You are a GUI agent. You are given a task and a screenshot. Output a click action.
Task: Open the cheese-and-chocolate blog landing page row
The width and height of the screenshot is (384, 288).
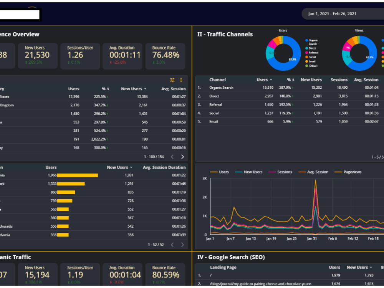[x=290, y=284]
